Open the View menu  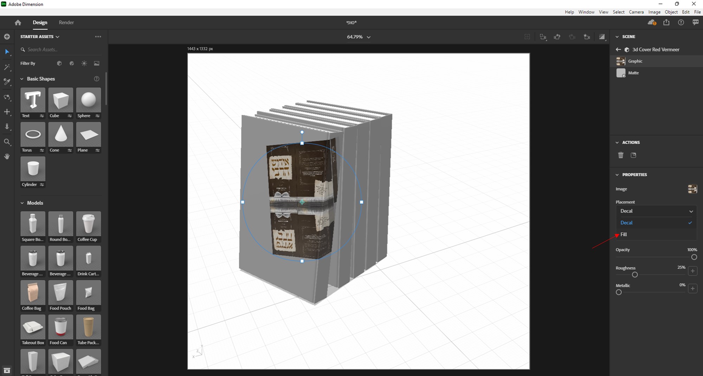[604, 12]
